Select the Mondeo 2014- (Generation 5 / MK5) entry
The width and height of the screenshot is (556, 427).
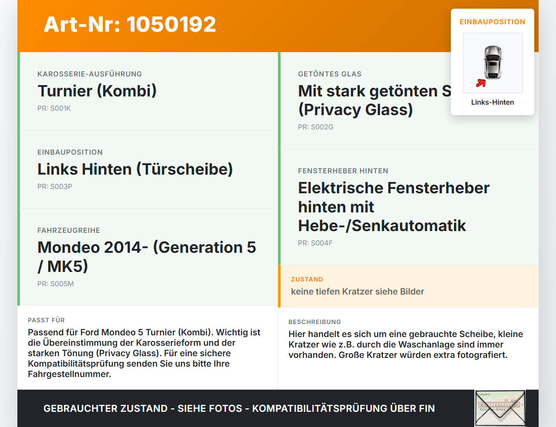click(x=147, y=257)
